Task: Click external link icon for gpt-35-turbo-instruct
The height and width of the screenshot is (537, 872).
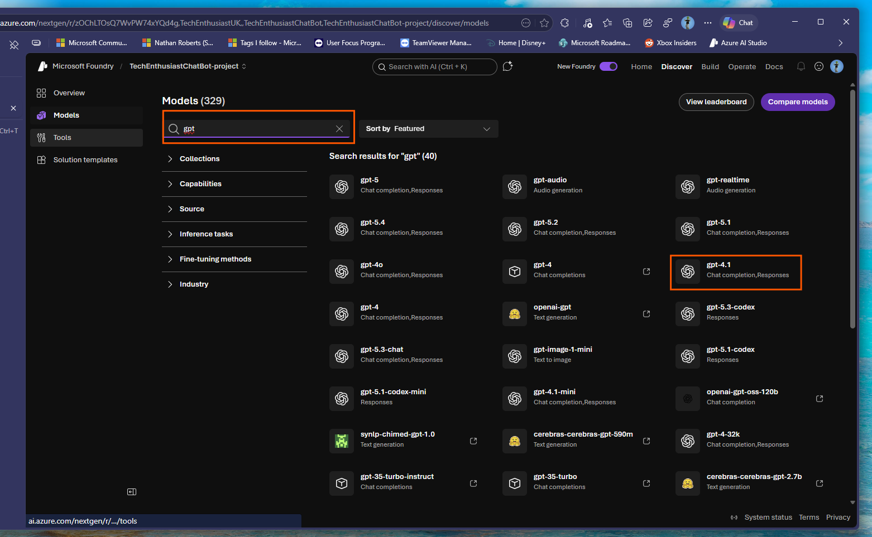Action: point(473,483)
